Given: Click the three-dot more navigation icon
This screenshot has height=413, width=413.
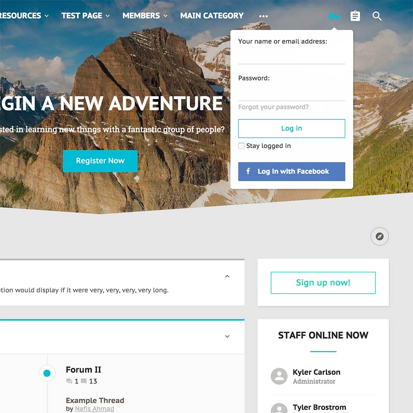Looking at the screenshot, I should pyautogui.click(x=263, y=16).
